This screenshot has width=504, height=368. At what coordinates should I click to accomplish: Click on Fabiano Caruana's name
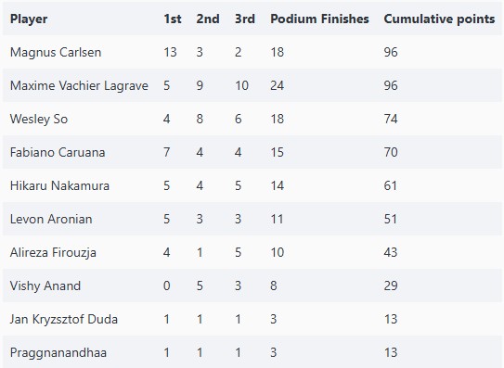[x=58, y=152]
